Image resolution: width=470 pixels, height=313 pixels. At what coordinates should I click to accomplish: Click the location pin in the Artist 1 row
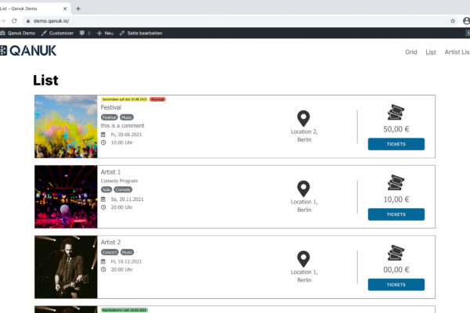click(303, 189)
